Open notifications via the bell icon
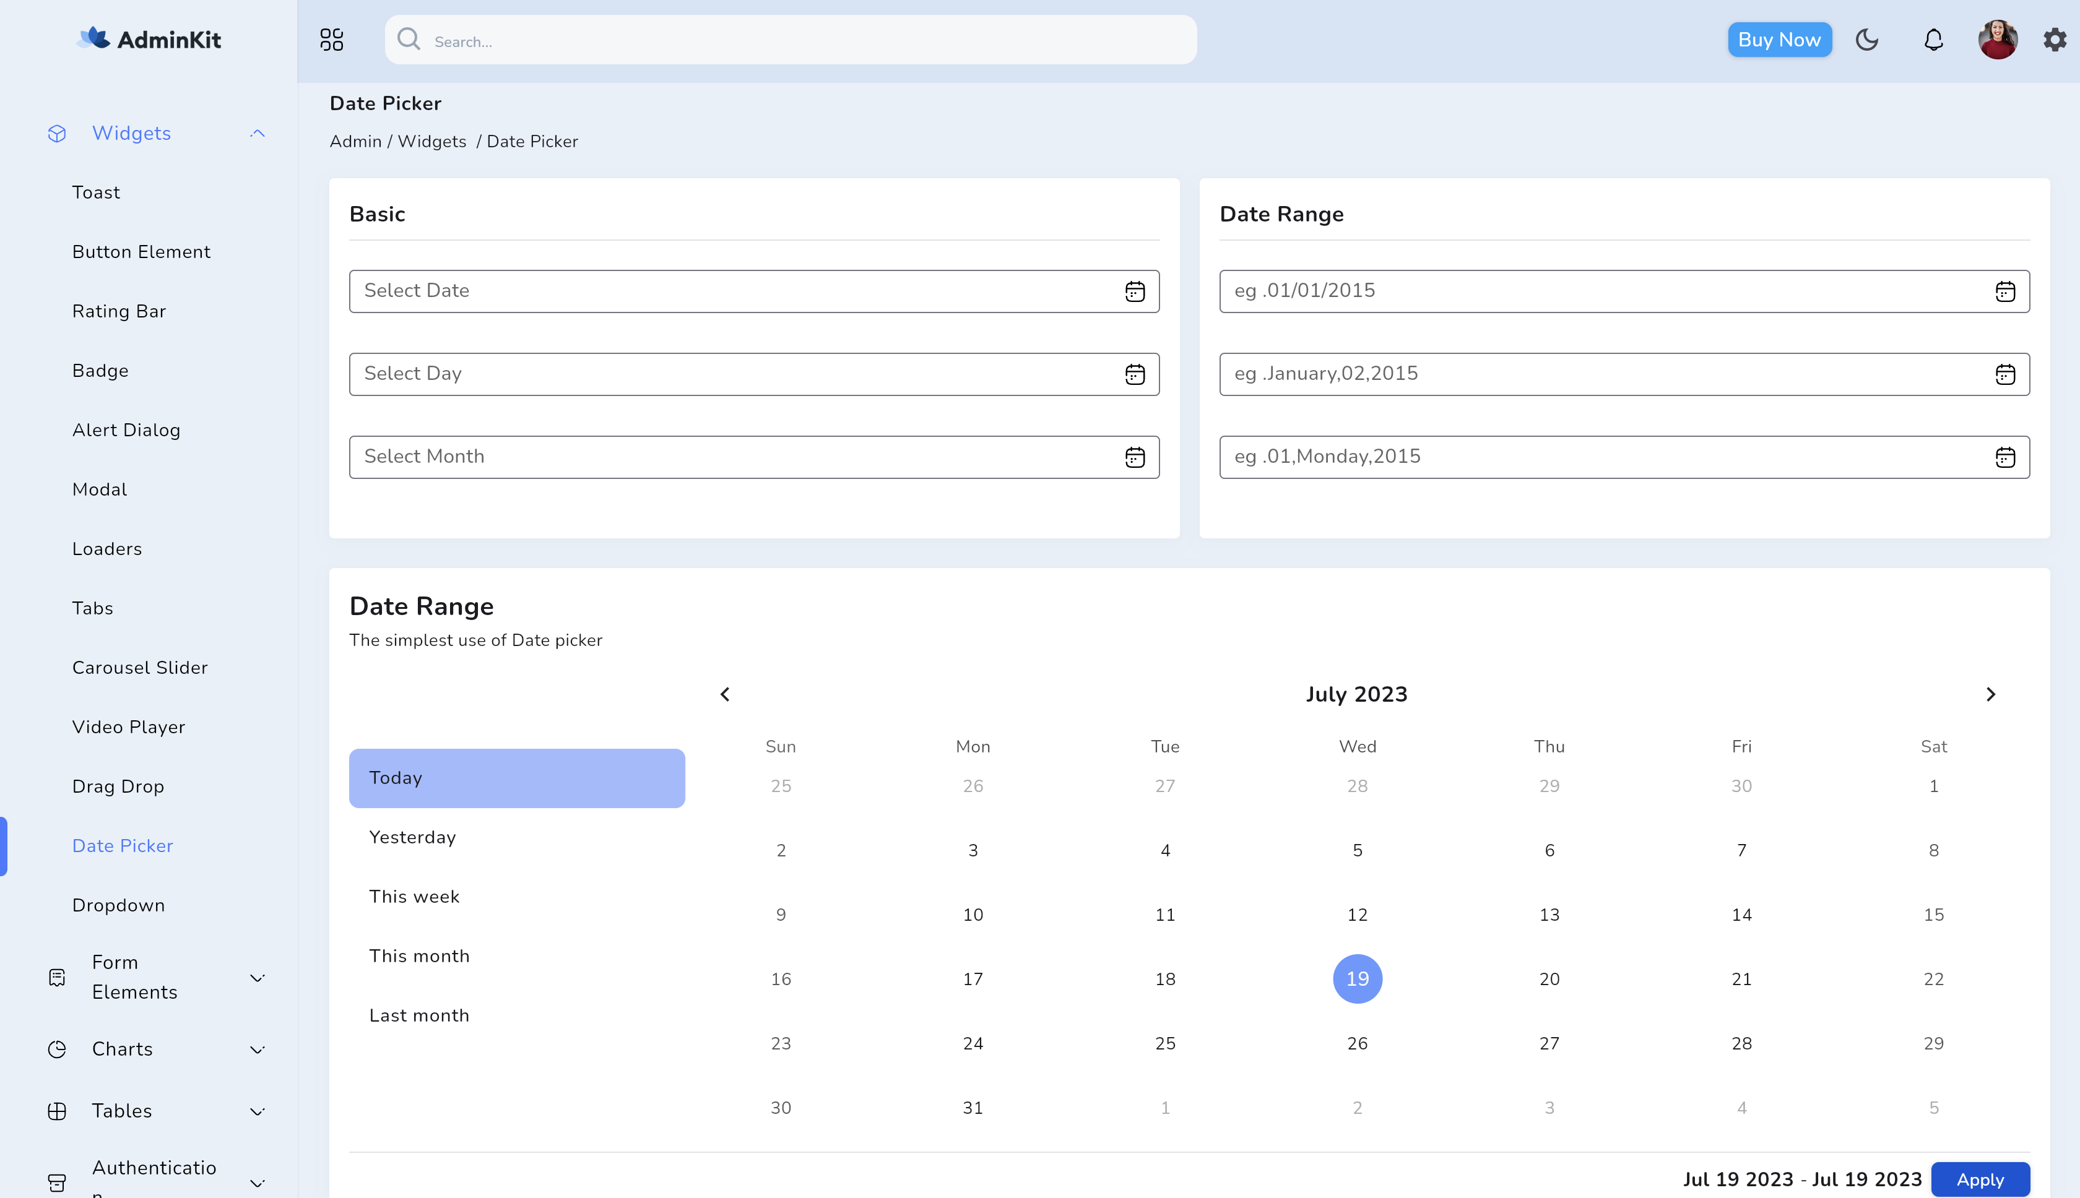This screenshot has width=2080, height=1198. point(1933,38)
